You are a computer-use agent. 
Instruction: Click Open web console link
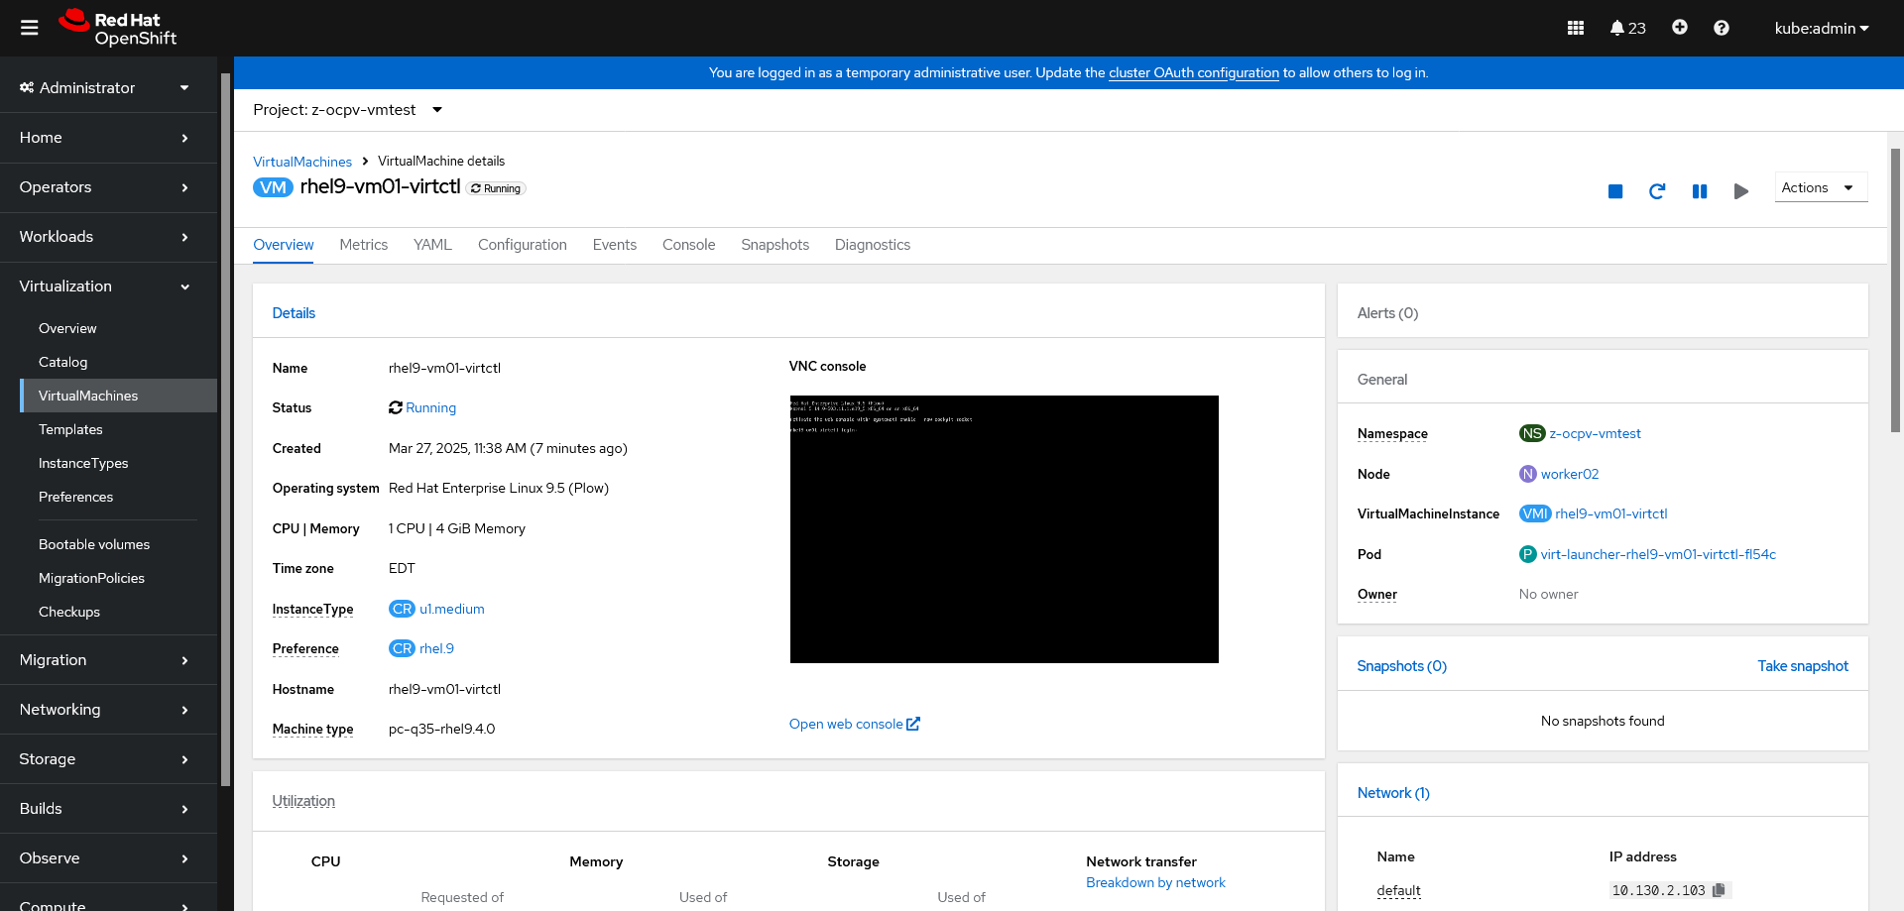[855, 724]
